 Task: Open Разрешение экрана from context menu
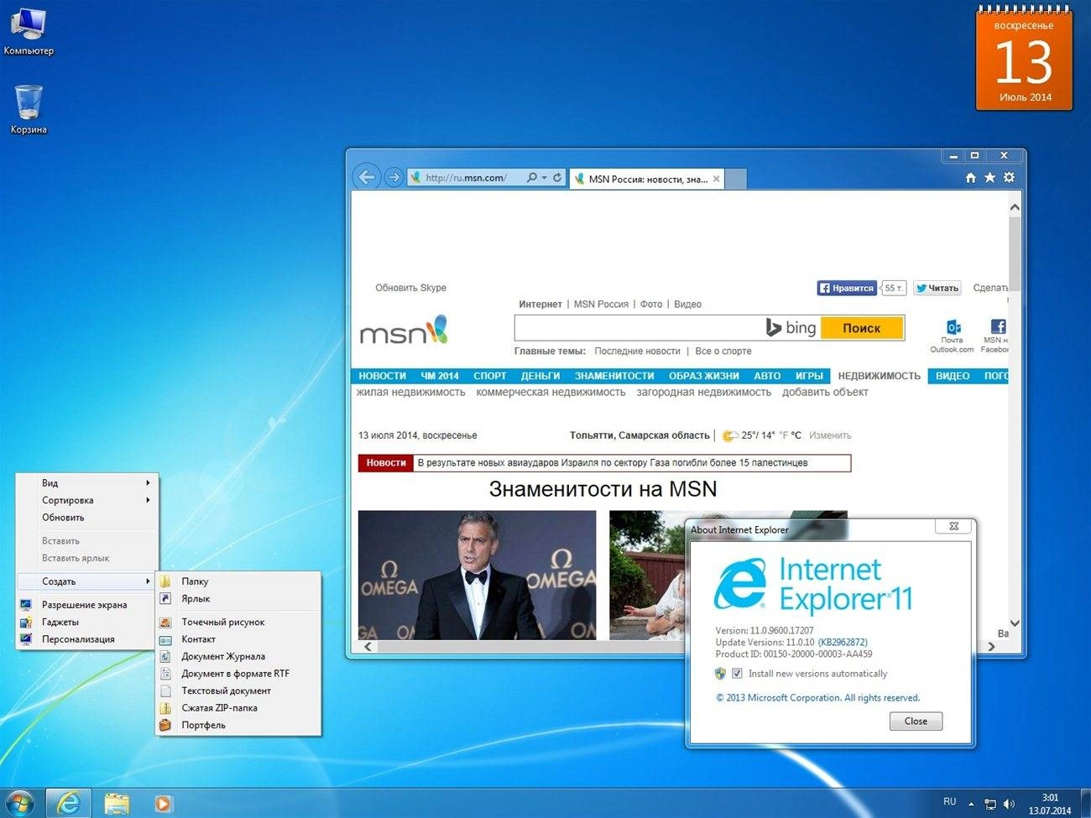click(x=87, y=604)
